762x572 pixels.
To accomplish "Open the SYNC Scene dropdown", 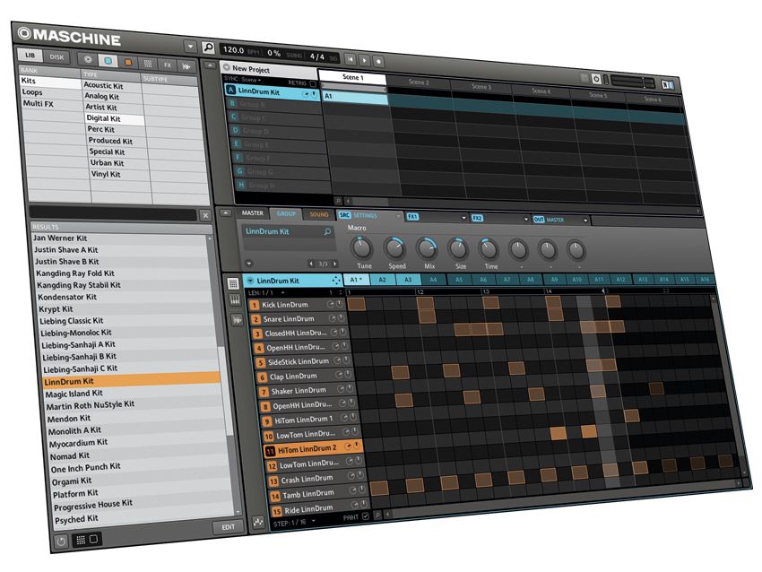I will pyautogui.click(x=243, y=79).
